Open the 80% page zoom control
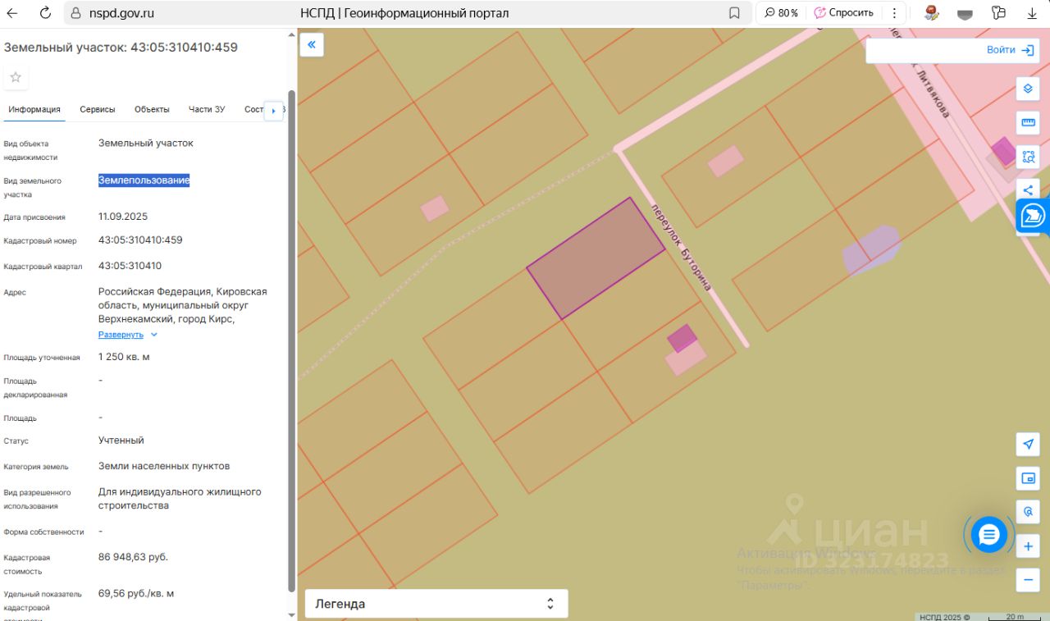This screenshot has height=621, width=1050. (781, 13)
